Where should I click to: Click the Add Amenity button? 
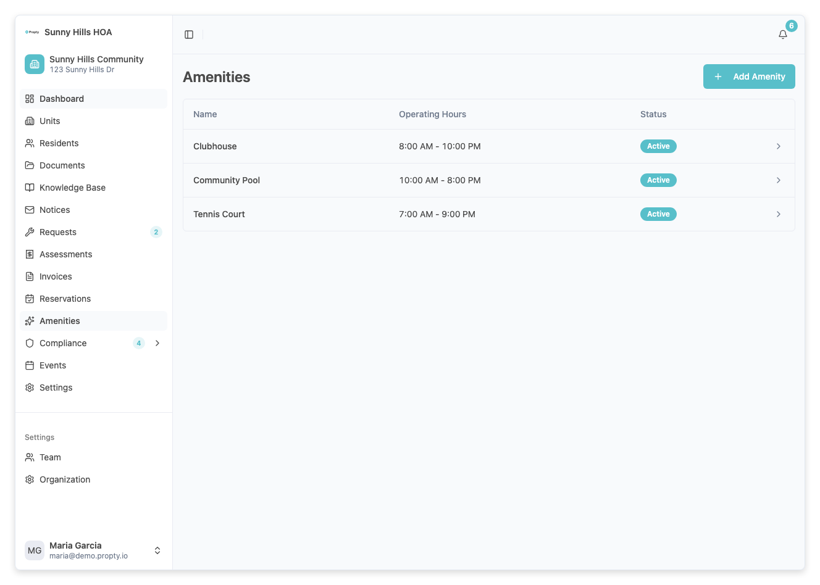(748, 77)
